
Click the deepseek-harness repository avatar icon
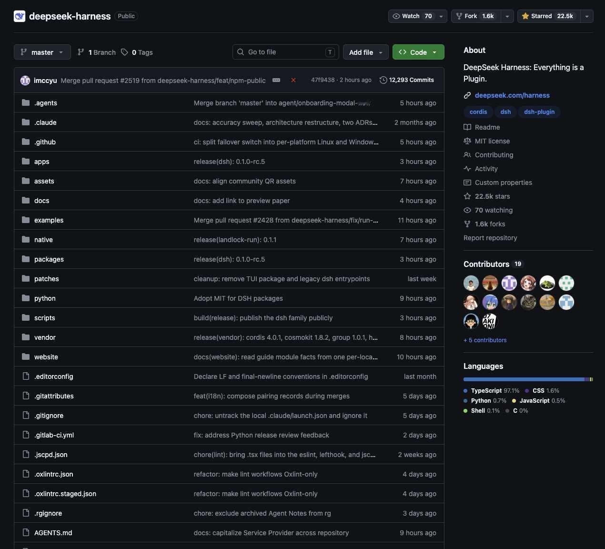[20, 16]
